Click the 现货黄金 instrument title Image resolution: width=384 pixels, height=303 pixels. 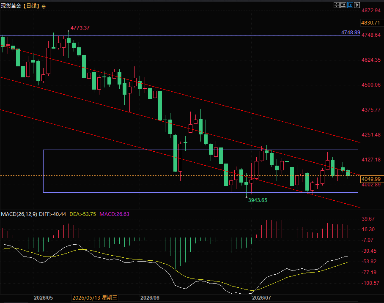point(11,6)
